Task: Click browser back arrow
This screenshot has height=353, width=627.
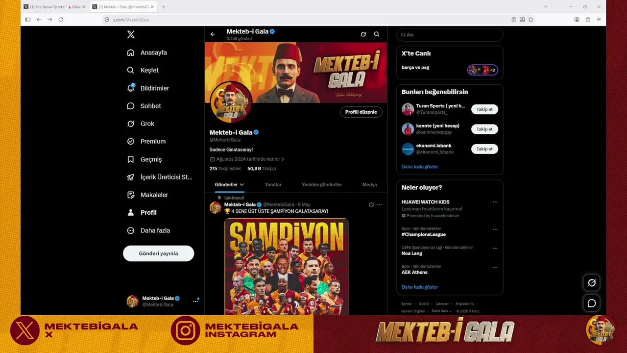Action: 39,20
